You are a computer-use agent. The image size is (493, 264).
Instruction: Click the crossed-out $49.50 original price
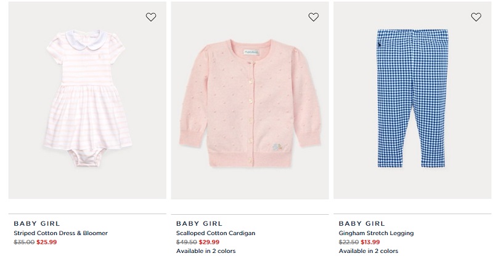click(x=187, y=242)
